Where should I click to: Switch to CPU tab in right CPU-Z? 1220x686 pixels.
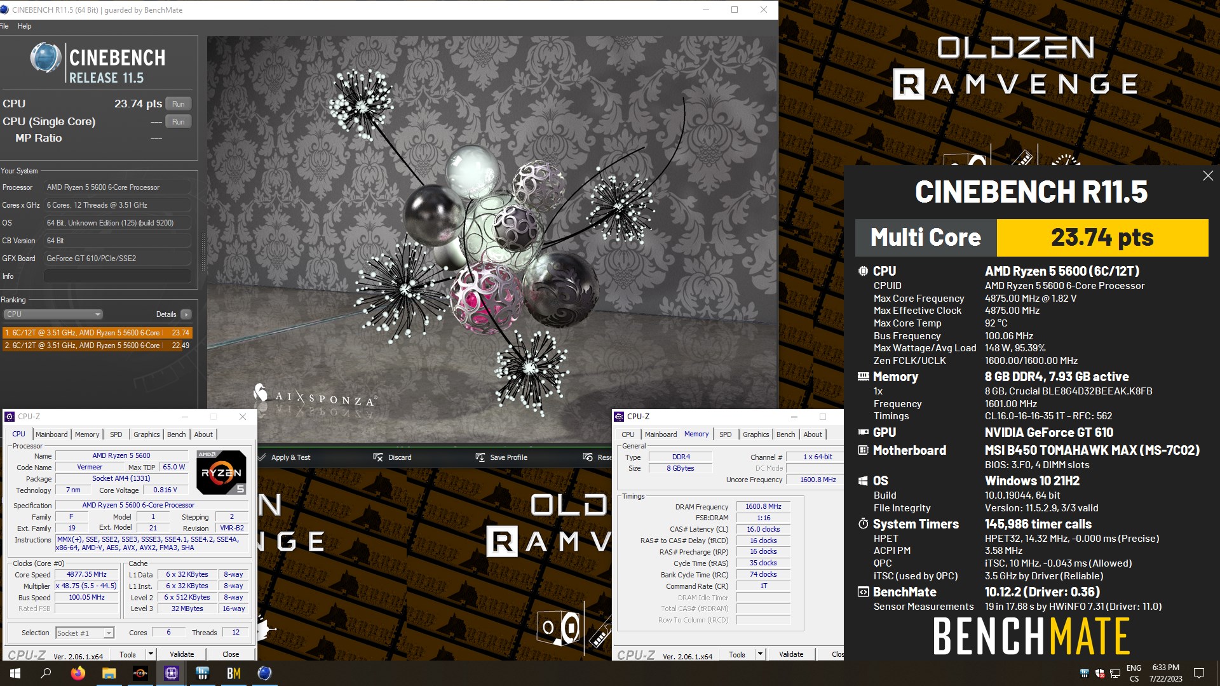click(x=628, y=434)
